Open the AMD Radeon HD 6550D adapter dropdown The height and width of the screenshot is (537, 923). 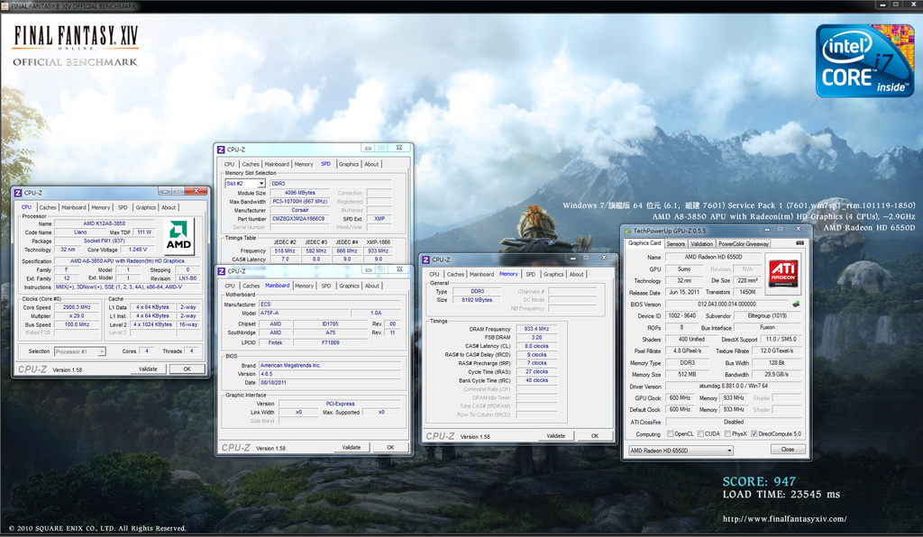click(681, 451)
